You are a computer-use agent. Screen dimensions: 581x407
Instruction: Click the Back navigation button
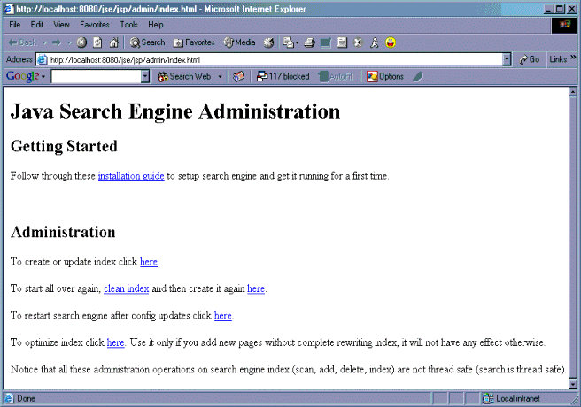click(x=22, y=42)
